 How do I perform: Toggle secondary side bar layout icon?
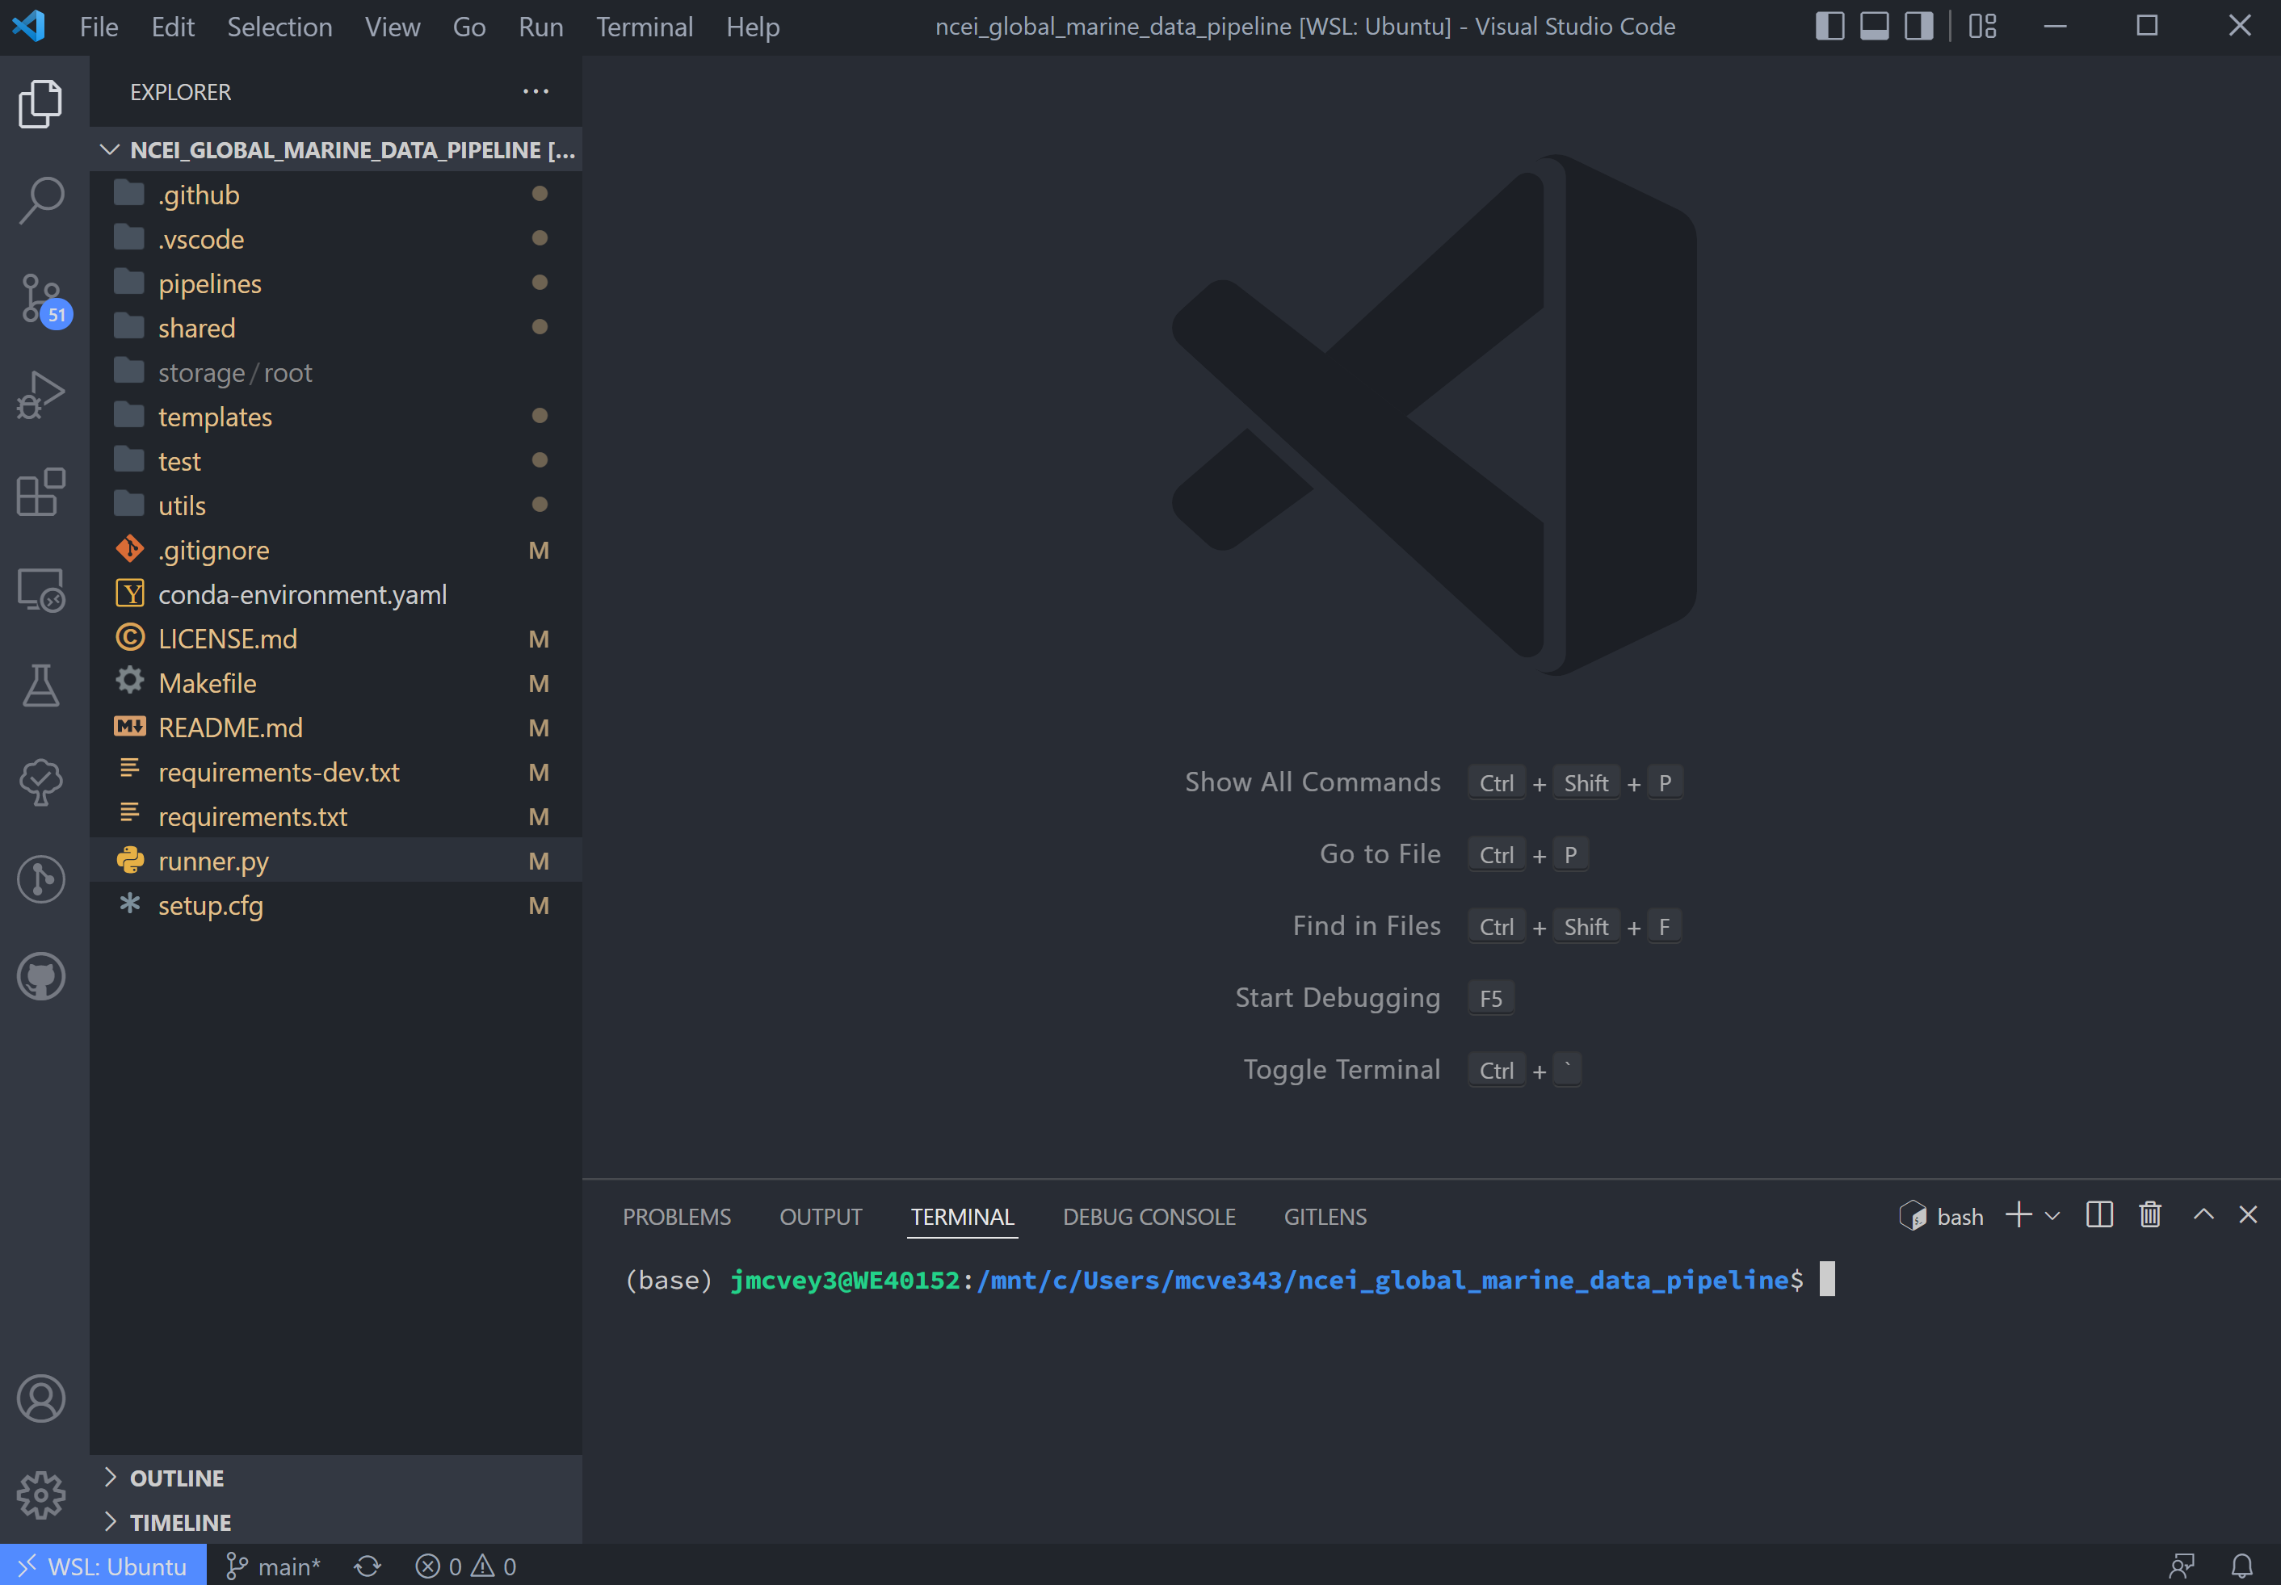point(1918,27)
